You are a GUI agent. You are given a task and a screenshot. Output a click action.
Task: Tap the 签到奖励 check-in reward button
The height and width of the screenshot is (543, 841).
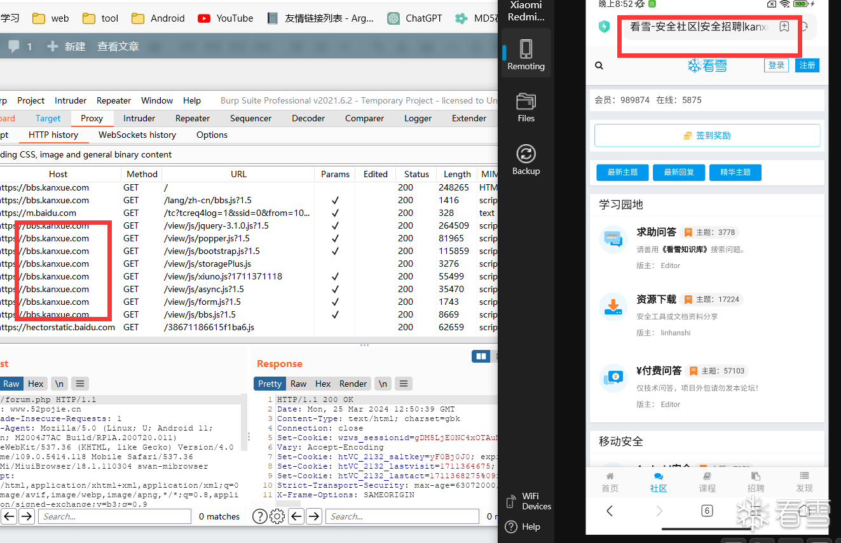(x=707, y=135)
